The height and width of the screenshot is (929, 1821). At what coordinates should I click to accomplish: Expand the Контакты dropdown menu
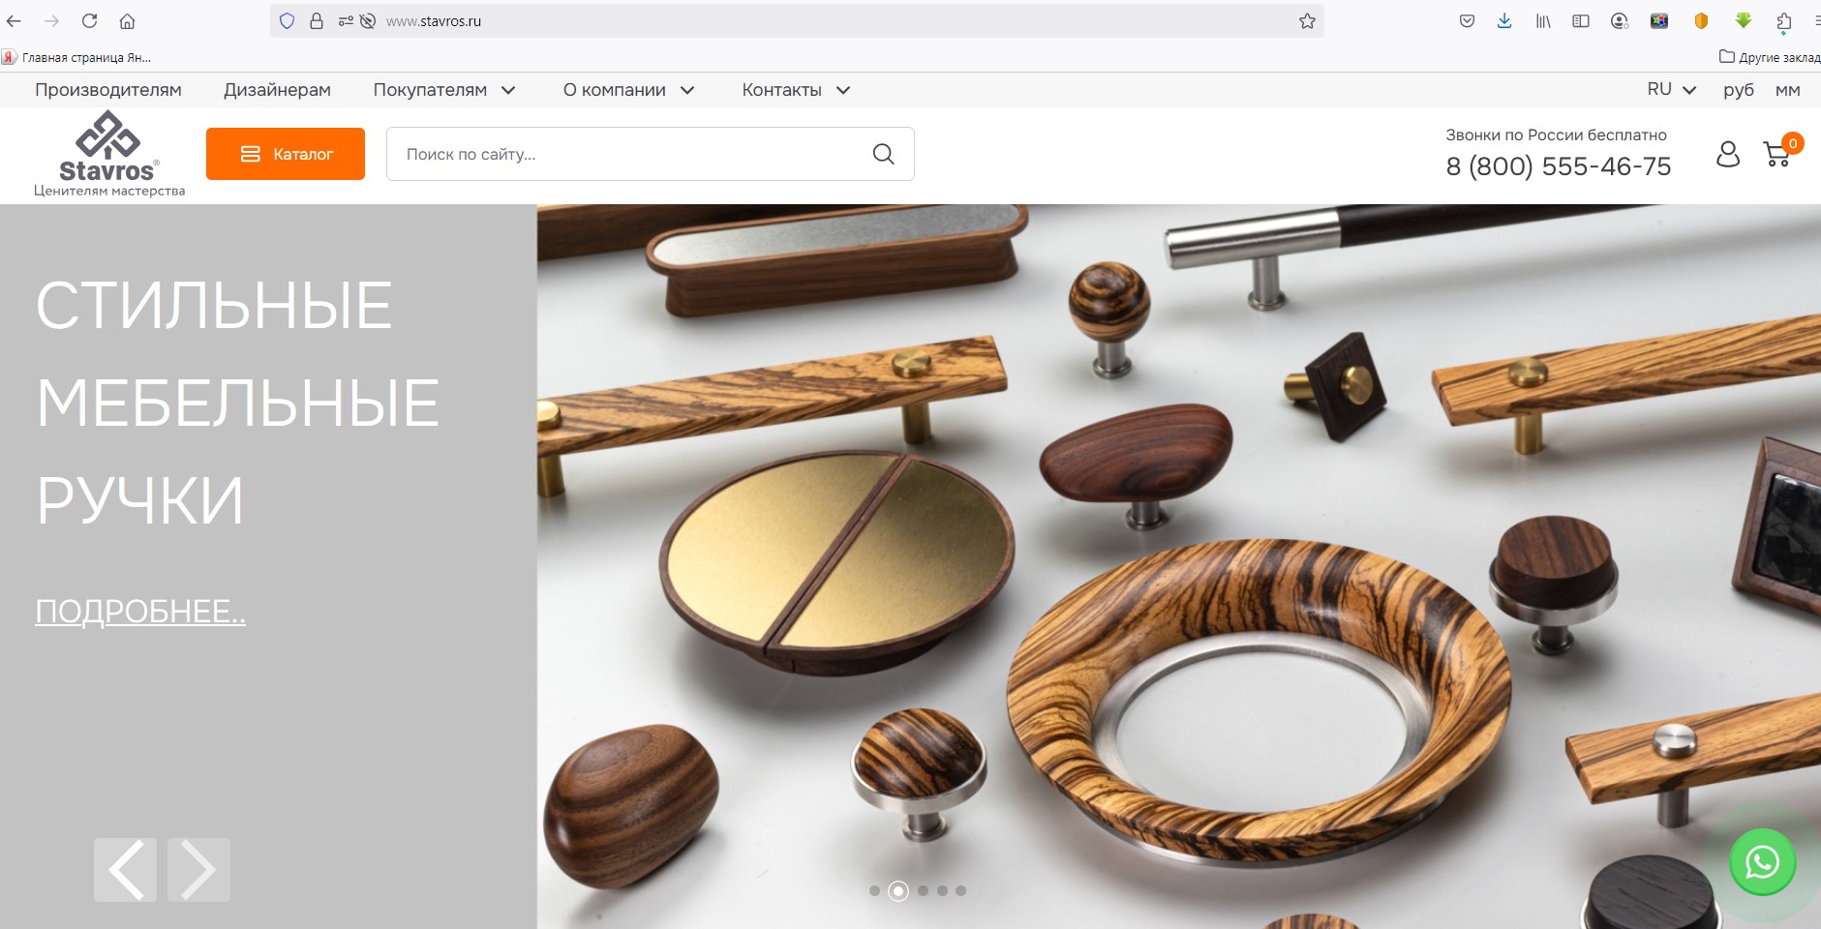point(796,90)
